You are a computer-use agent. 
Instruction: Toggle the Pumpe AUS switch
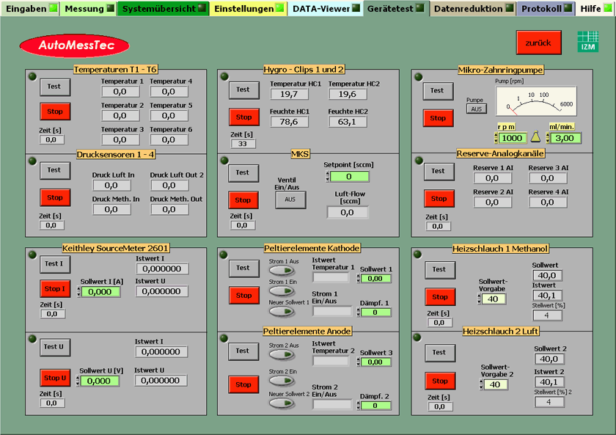point(476,109)
